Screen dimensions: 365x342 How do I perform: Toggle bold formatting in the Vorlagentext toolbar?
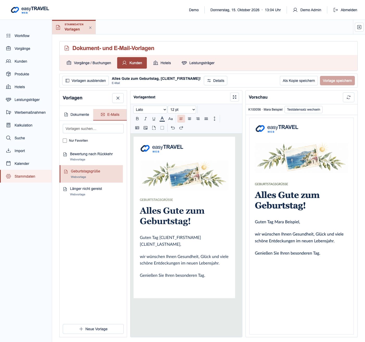click(137, 119)
